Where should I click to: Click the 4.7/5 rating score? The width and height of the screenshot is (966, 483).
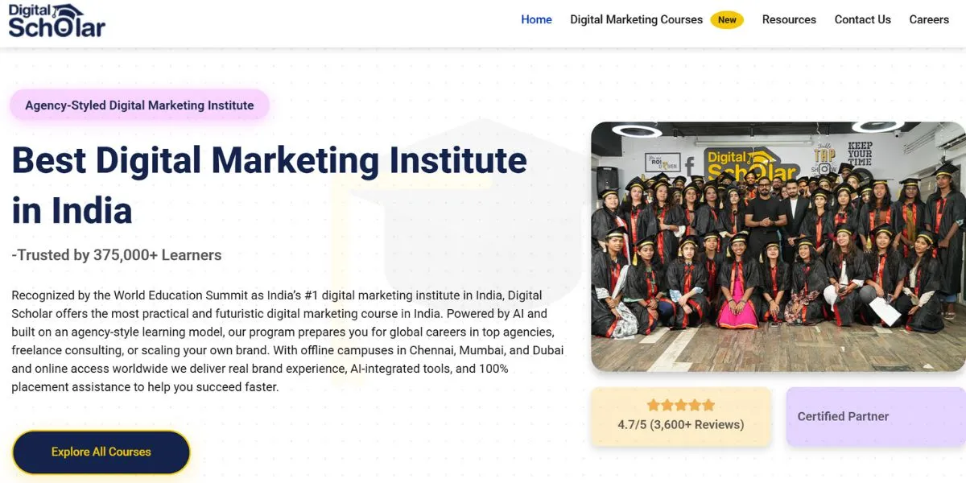pos(633,423)
